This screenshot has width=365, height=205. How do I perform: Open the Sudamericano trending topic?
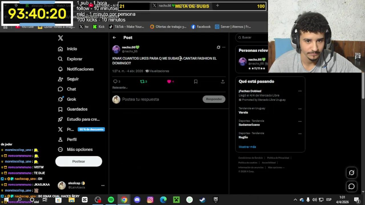249,125
